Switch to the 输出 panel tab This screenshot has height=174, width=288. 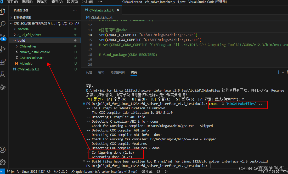(x=101, y=72)
